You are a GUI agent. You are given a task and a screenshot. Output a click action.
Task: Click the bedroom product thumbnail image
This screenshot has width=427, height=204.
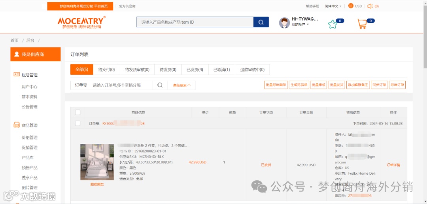97,162
